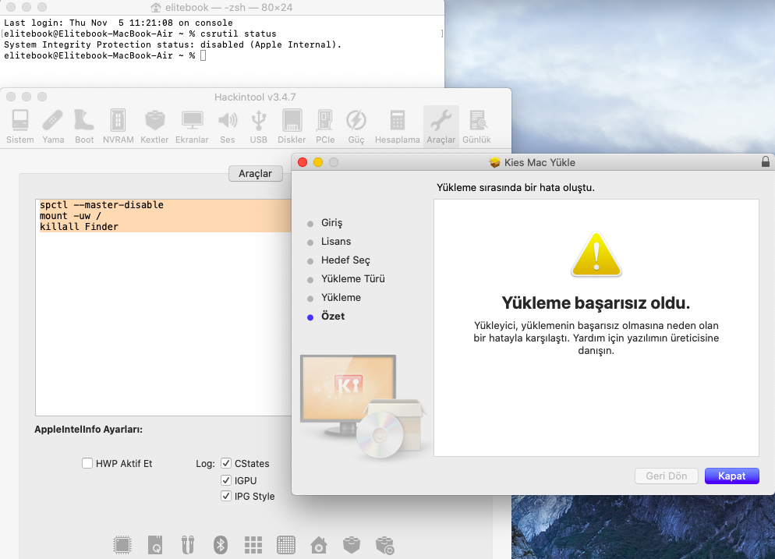
Task: Click the home icon in bottom toolbar
Action: tap(318, 543)
